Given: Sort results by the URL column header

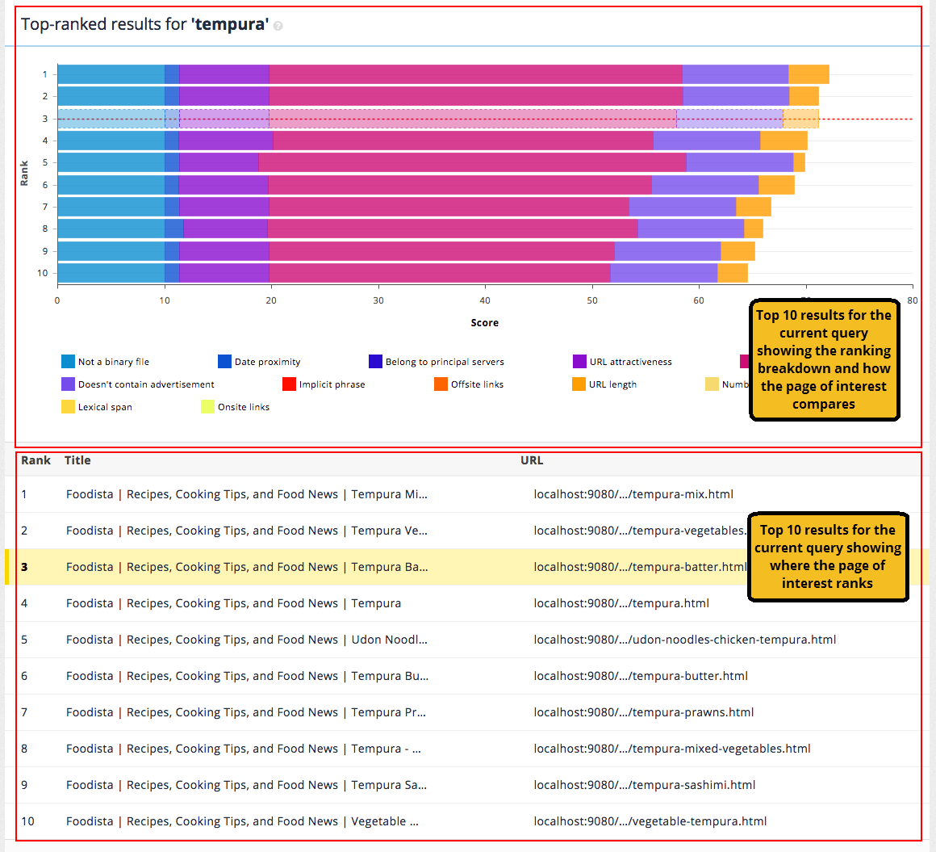Looking at the screenshot, I should click(532, 460).
